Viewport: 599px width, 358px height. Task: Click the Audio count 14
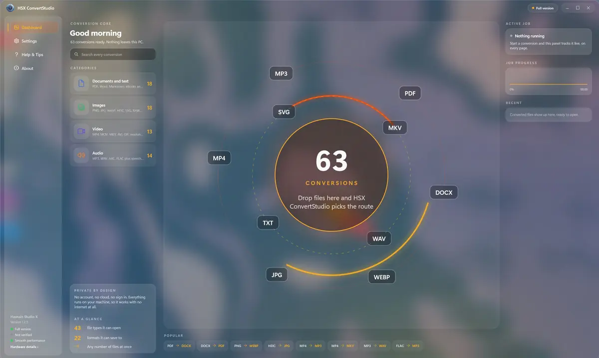point(149,156)
